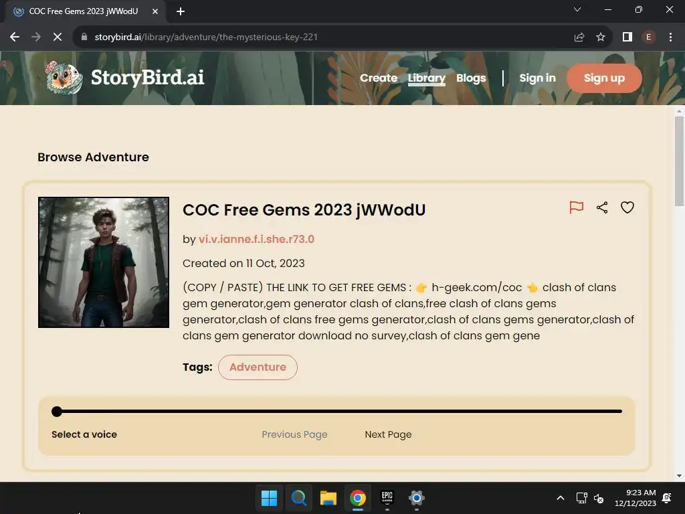Viewport: 685px width, 514px height.
Task: Bookmark this page with the star icon
Action: [x=601, y=37]
